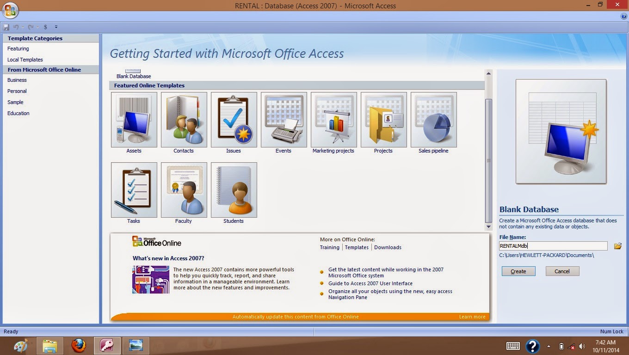Select the Contacts template
This screenshot has width=629, height=355.
[x=184, y=120]
